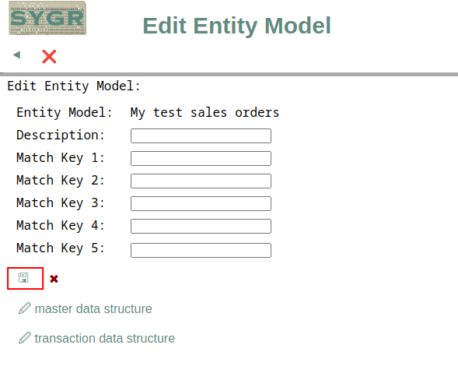Image resolution: width=458 pixels, height=366 pixels.
Task: Click the Match Key 3 label
Action: click(x=61, y=202)
